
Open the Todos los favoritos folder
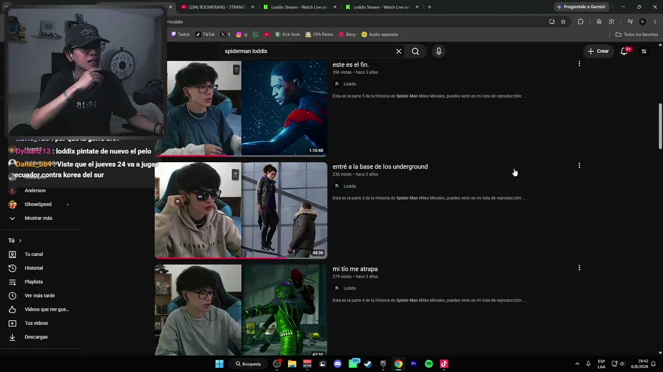tap(637, 34)
